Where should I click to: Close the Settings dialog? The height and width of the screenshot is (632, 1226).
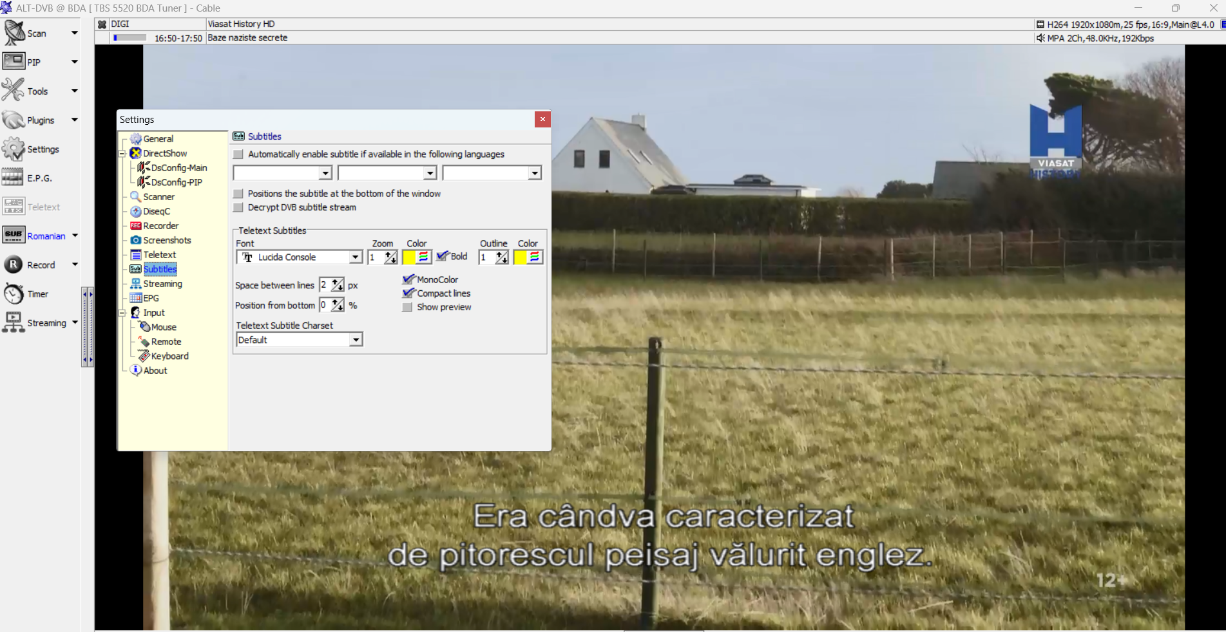[542, 119]
